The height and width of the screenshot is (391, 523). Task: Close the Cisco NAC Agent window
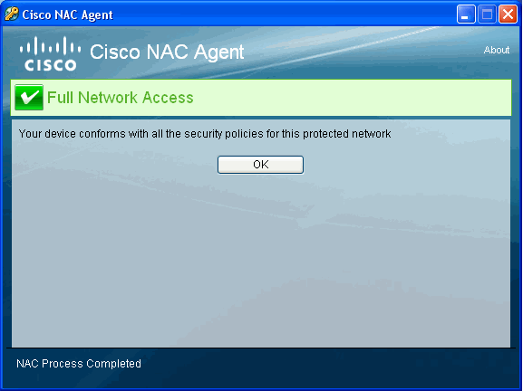tap(508, 14)
